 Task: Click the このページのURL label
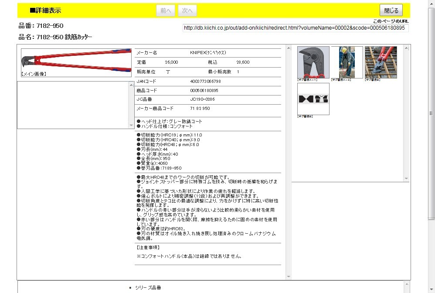point(391,21)
